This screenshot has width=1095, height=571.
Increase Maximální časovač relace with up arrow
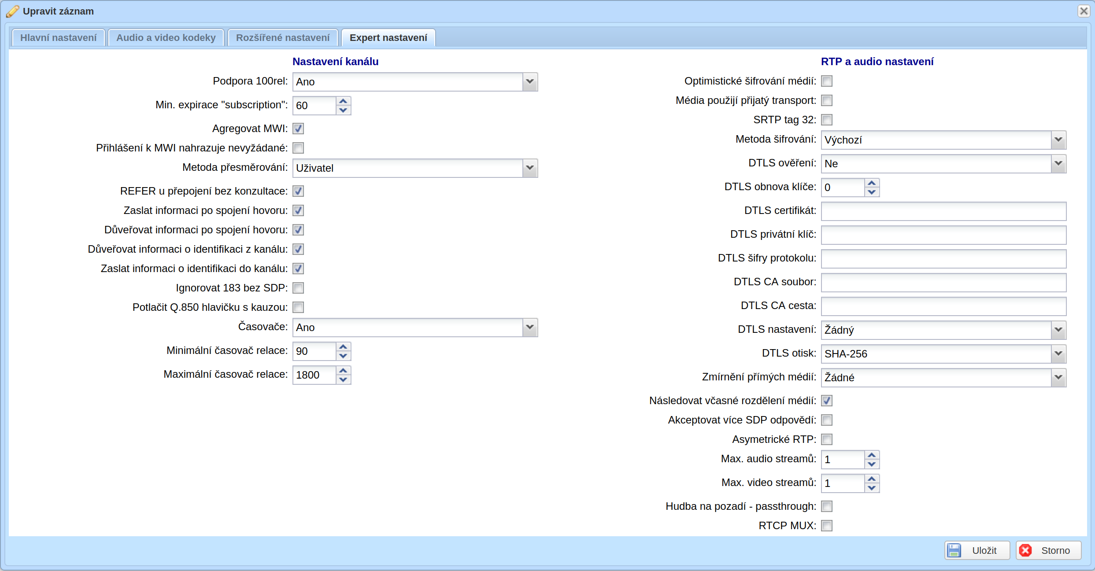[x=343, y=371]
